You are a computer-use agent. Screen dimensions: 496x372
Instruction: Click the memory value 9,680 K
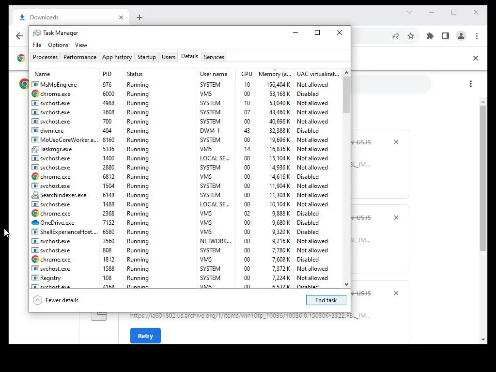pos(281,222)
